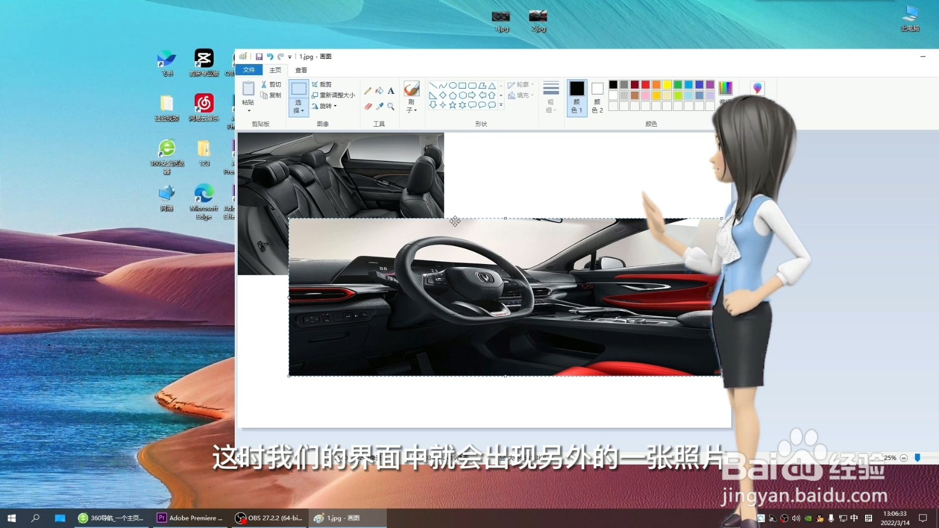
Task: Click the Paste clipboard icon
Action: pyautogui.click(x=248, y=89)
